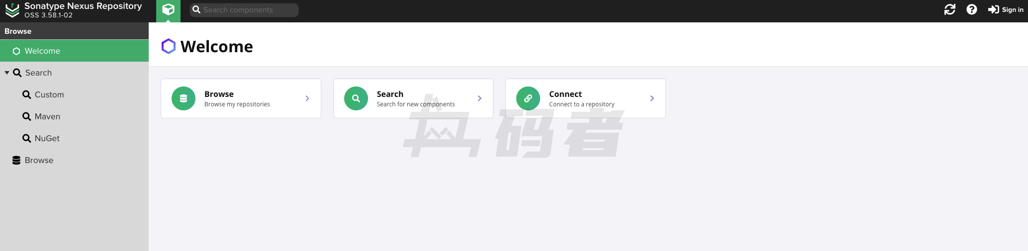
Task: Open the Browse cube icon in header
Action: point(168,10)
